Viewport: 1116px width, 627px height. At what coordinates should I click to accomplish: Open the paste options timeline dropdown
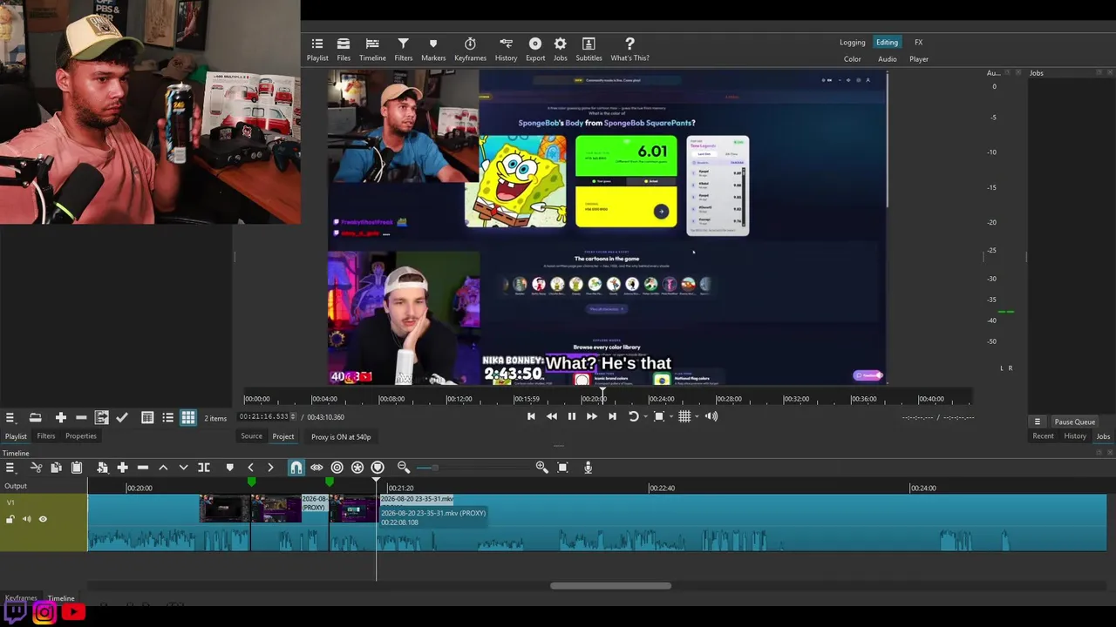102,468
